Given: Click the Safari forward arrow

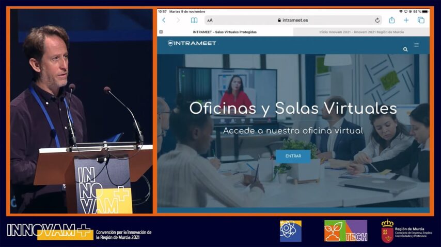Looking at the screenshot, I should point(178,20).
